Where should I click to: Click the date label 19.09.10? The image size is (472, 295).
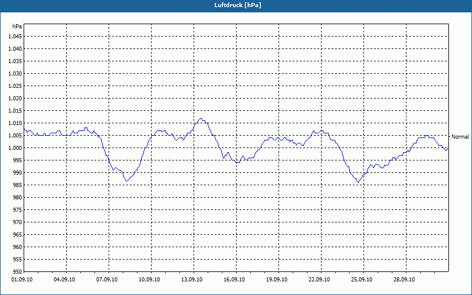(277, 280)
